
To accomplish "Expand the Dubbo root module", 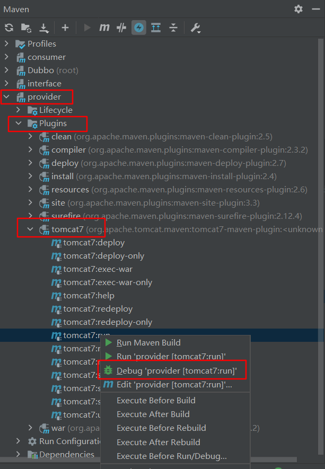I will click(6, 70).
